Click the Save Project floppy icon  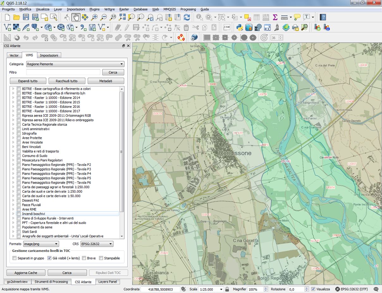26,17
